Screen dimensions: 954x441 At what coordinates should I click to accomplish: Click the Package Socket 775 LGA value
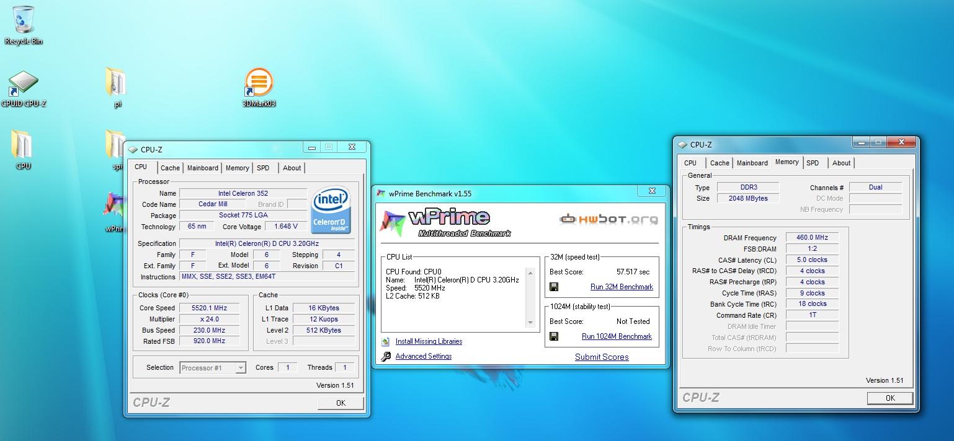pyautogui.click(x=243, y=216)
